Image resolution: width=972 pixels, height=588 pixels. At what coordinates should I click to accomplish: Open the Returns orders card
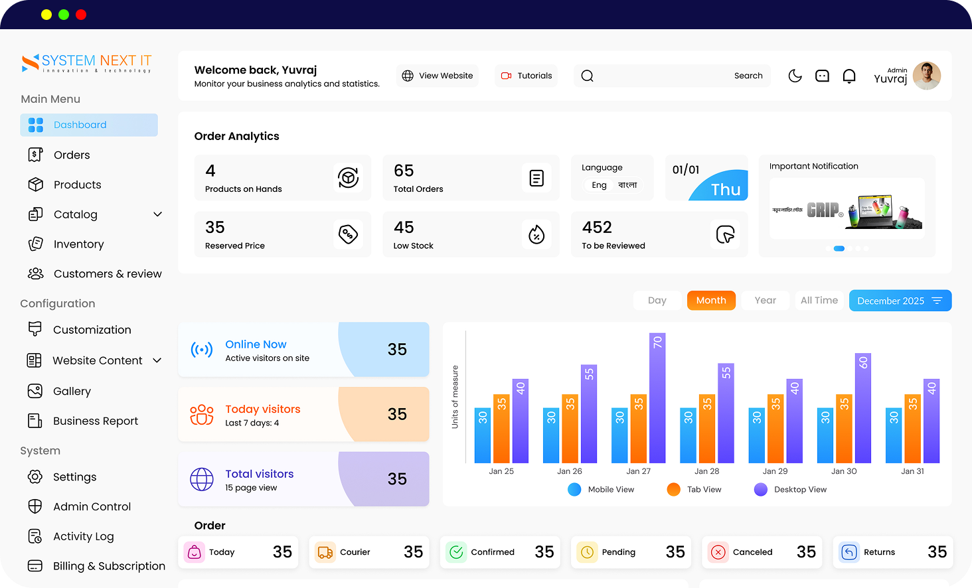point(892,552)
